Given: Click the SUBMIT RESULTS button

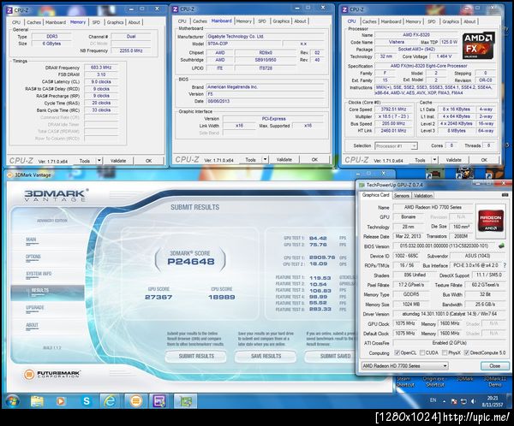Looking at the screenshot, I should point(196,356).
